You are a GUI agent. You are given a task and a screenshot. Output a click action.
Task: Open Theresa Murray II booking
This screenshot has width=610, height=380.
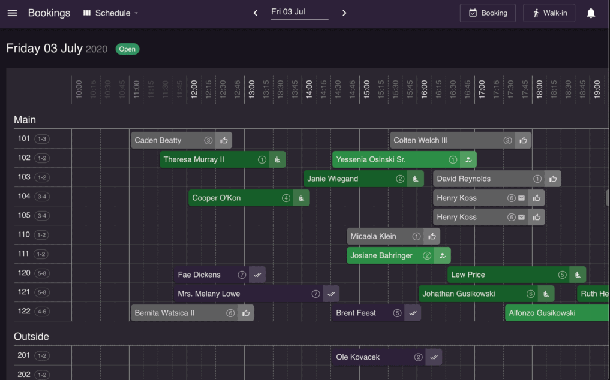point(223,159)
